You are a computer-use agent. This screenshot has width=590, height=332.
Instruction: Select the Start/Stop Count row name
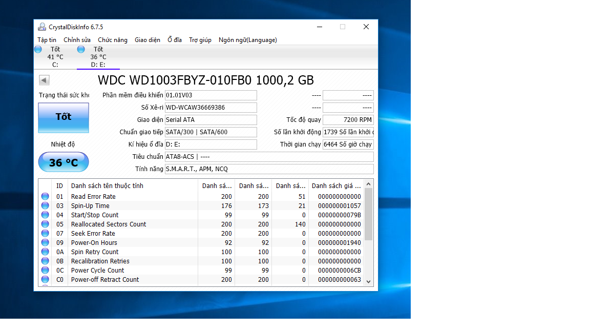point(95,215)
